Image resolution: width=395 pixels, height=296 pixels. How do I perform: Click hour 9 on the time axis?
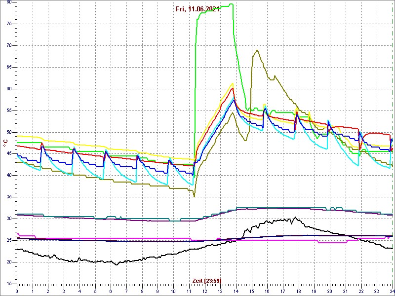[x=158, y=291]
